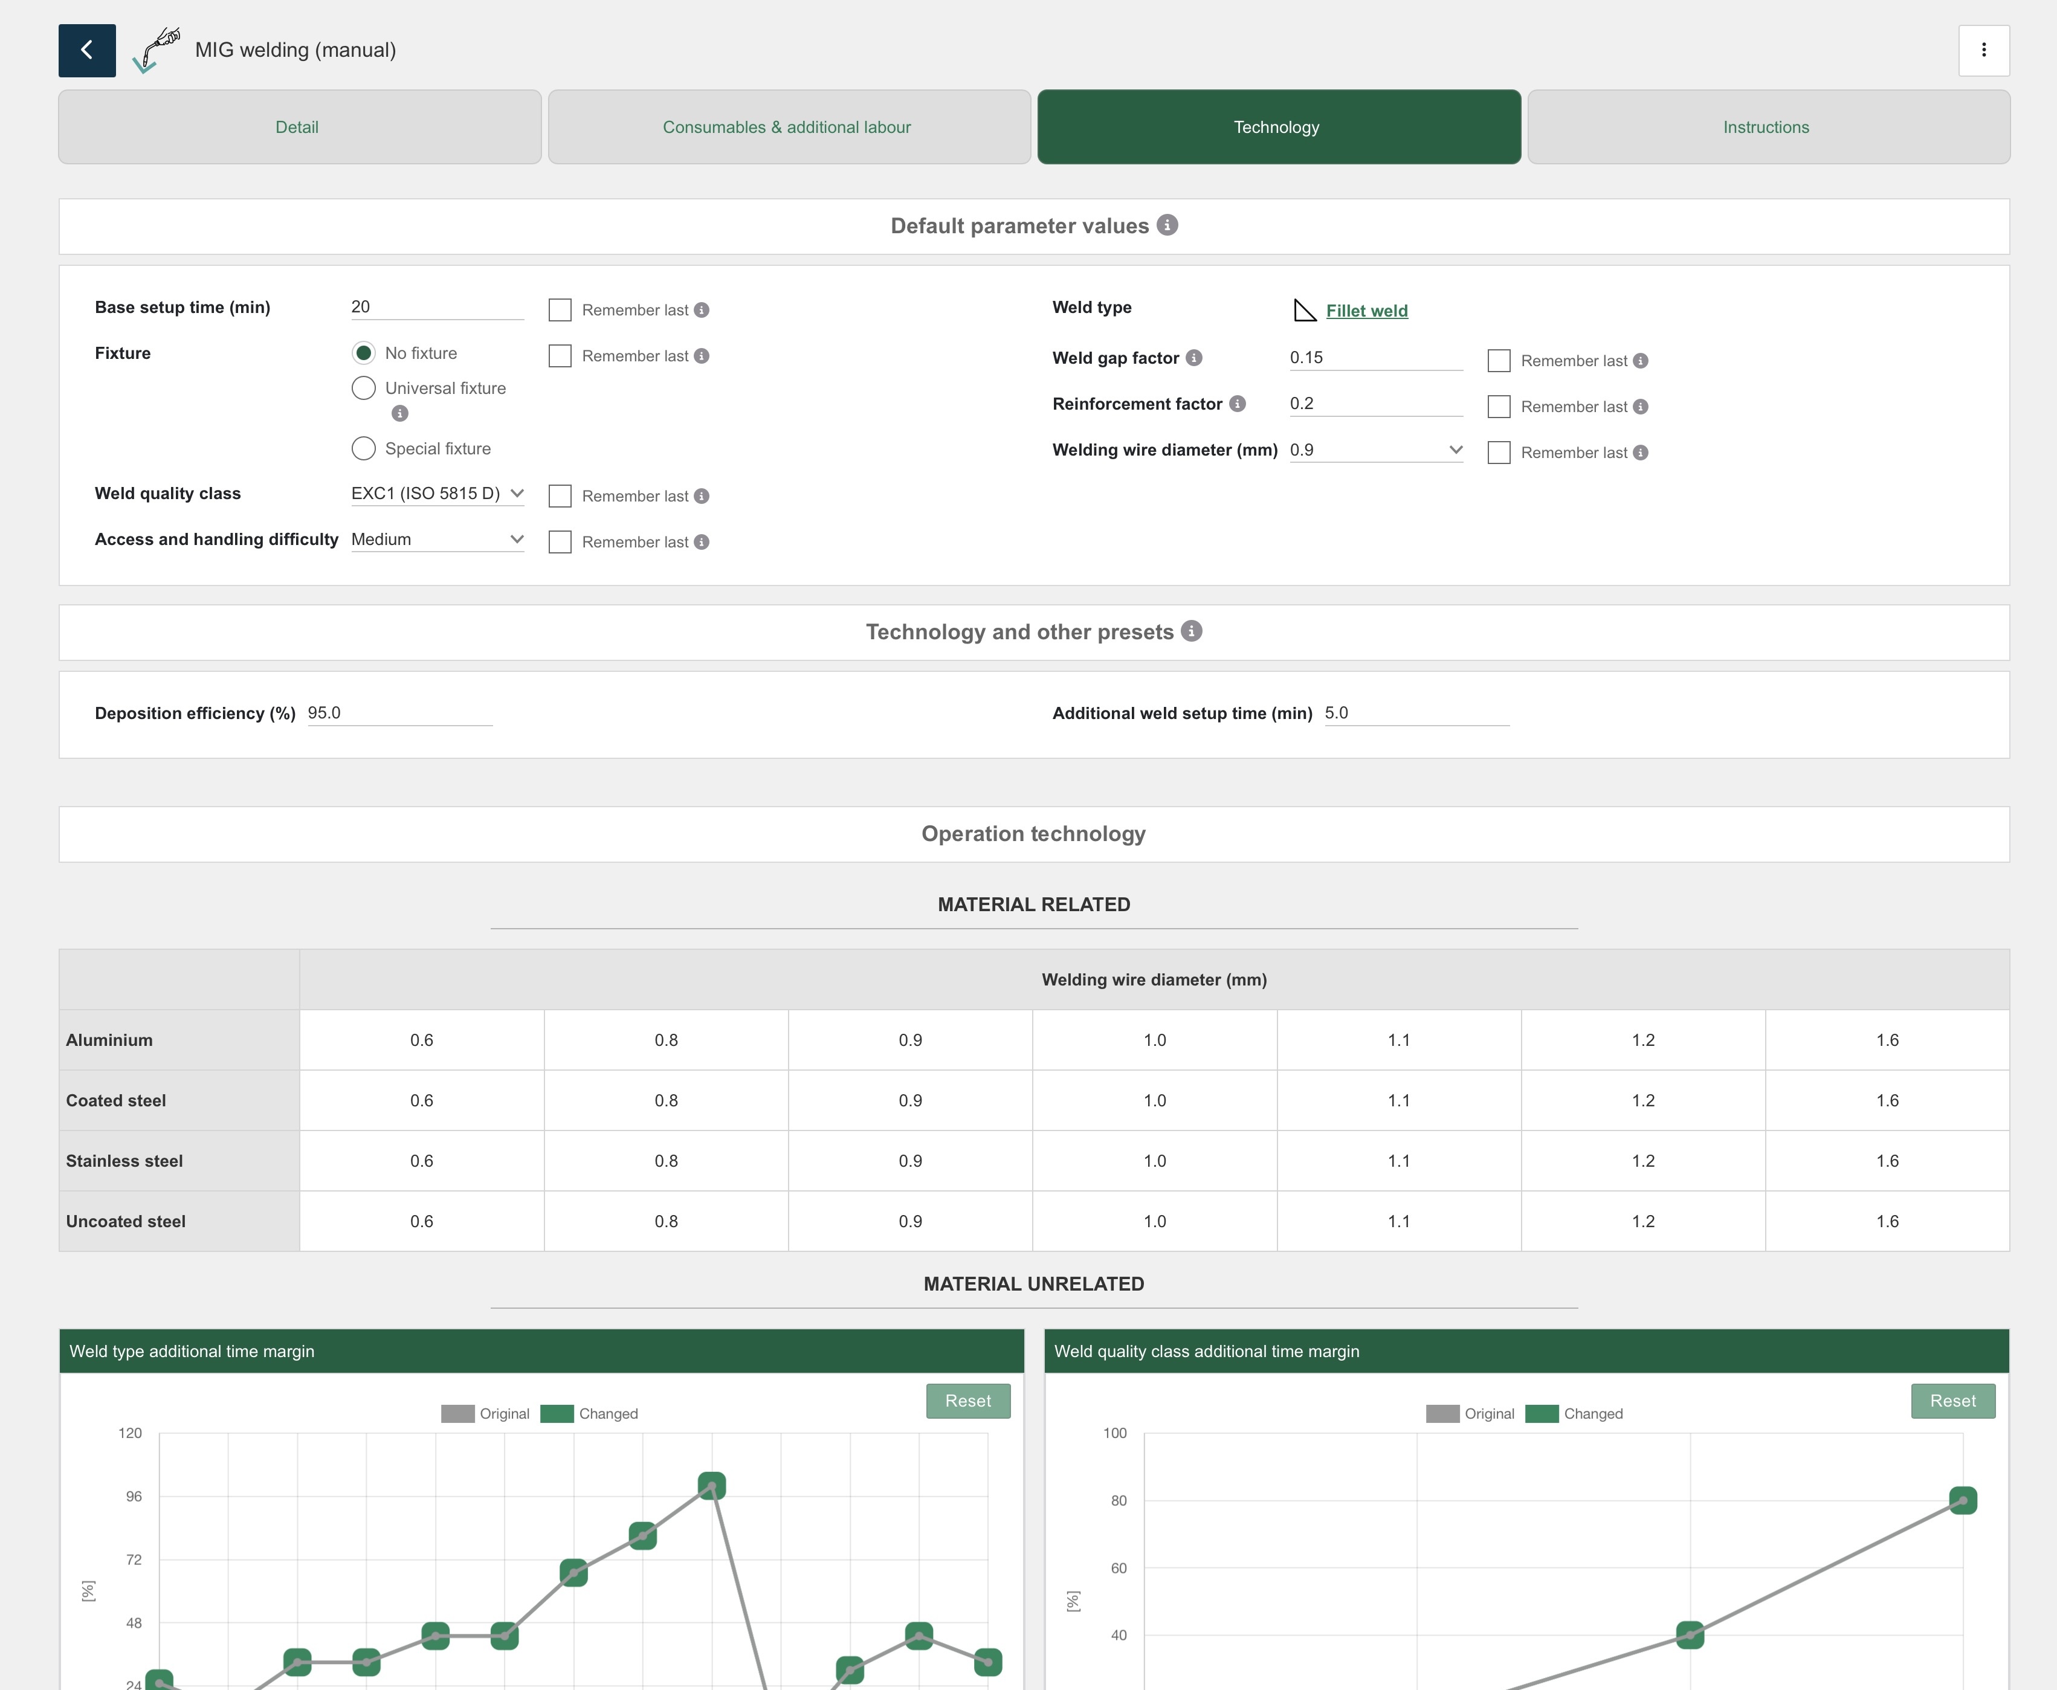Click info icon next to Weld gap factor
Image resolution: width=2057 pixels, height=1690 pixels.
pos(1195,358)
